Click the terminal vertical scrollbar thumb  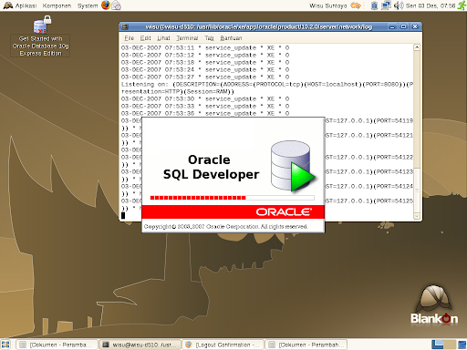click(417, 190)
